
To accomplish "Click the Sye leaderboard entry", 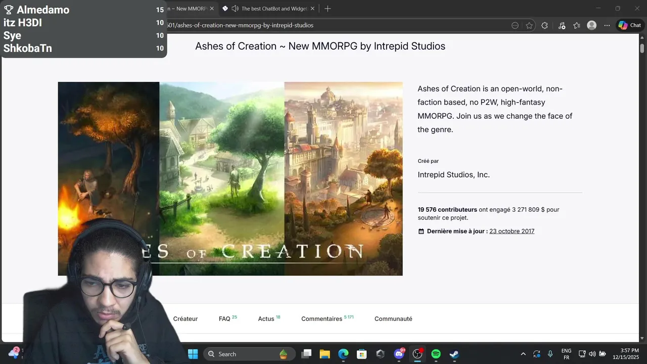I will point(84,35).
